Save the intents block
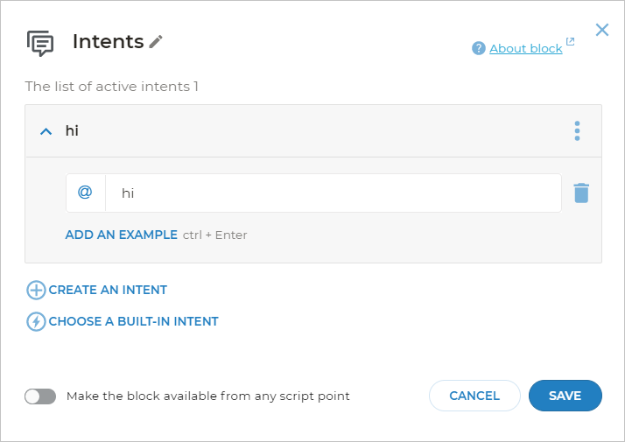The image size is (625, 442). [565, 396]
